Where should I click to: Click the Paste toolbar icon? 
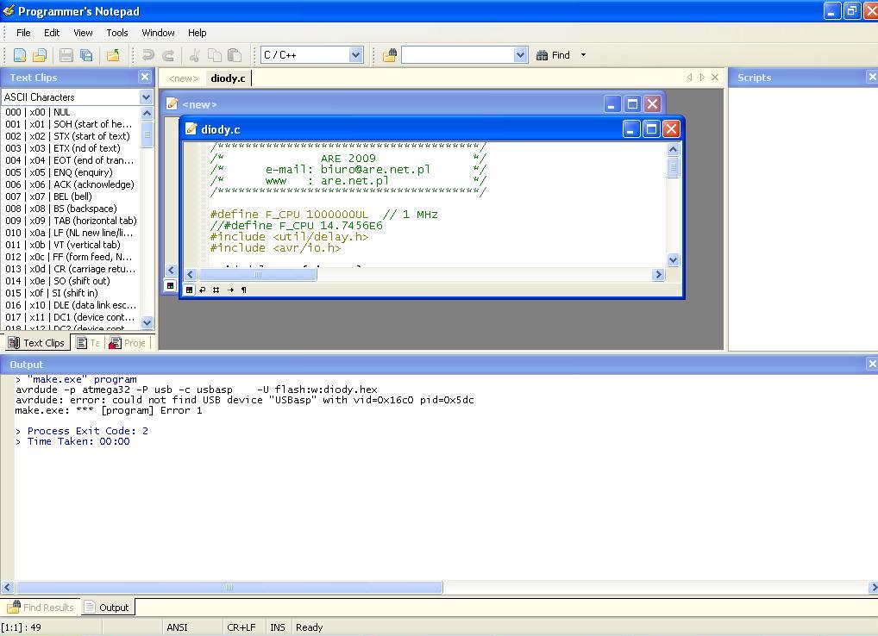pyautogui.click(x=235, y=55)
